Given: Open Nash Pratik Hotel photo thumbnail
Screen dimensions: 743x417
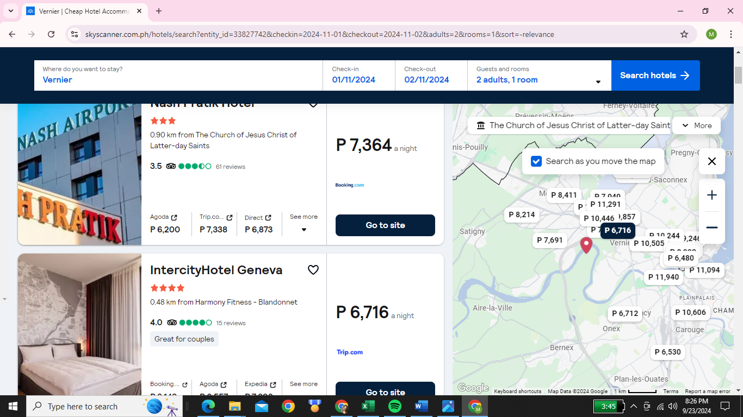Looking at the screenshot, I should 79,174.
